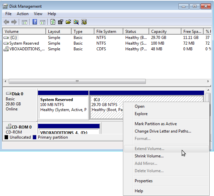Select the VBOXADDITIONS volume row
Viewport: 214px width, 196px height.
click(107, 49)
